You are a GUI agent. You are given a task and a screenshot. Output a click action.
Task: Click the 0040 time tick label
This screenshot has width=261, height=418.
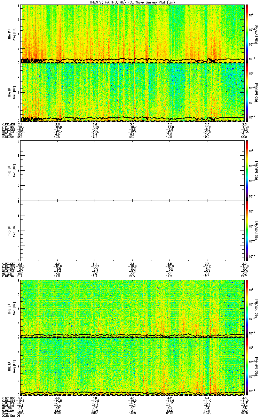[95, 413]
